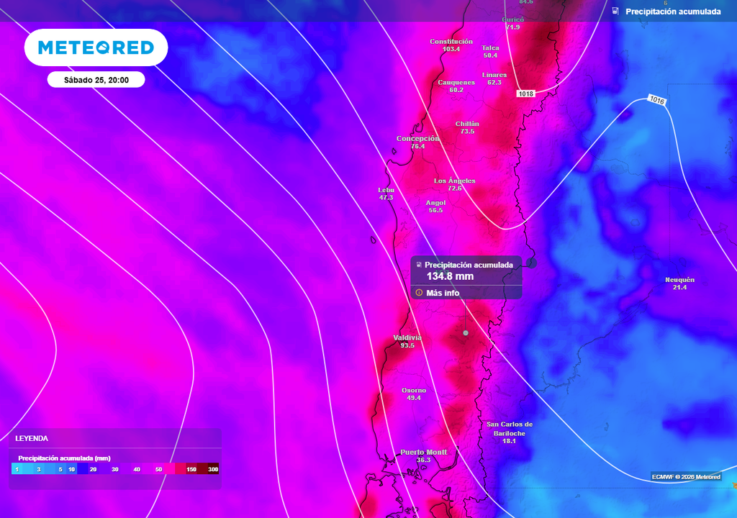This screenshot has width=737, height=518.
Task: Click the 1016 isobar label
Action: click(656, 100)
